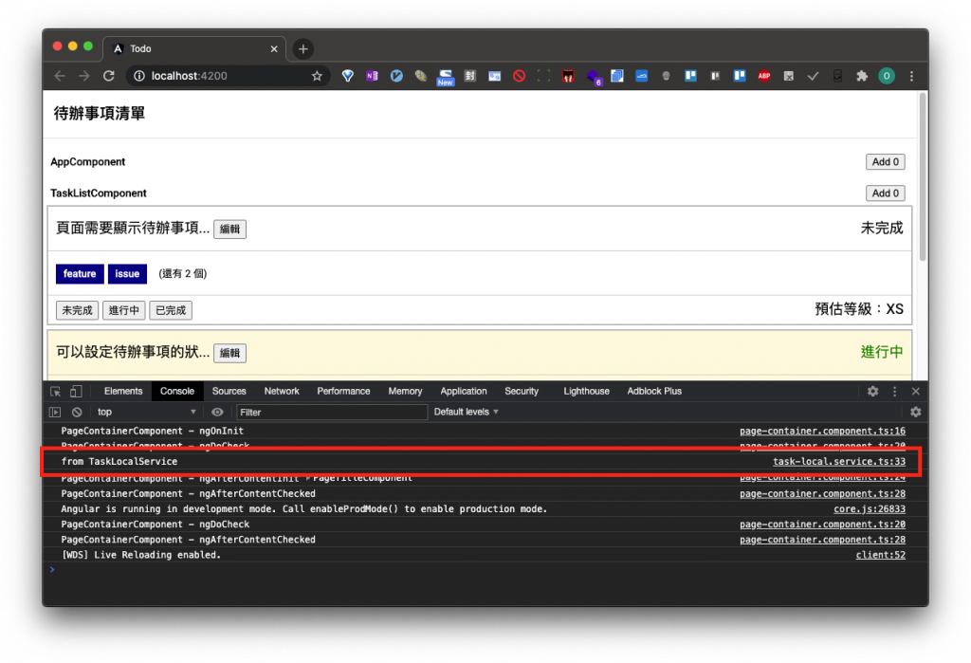The image size is (971, 663).
Task: Select the [WDS] Live Reloading enabled message
Action: click(x=141, y=555)
